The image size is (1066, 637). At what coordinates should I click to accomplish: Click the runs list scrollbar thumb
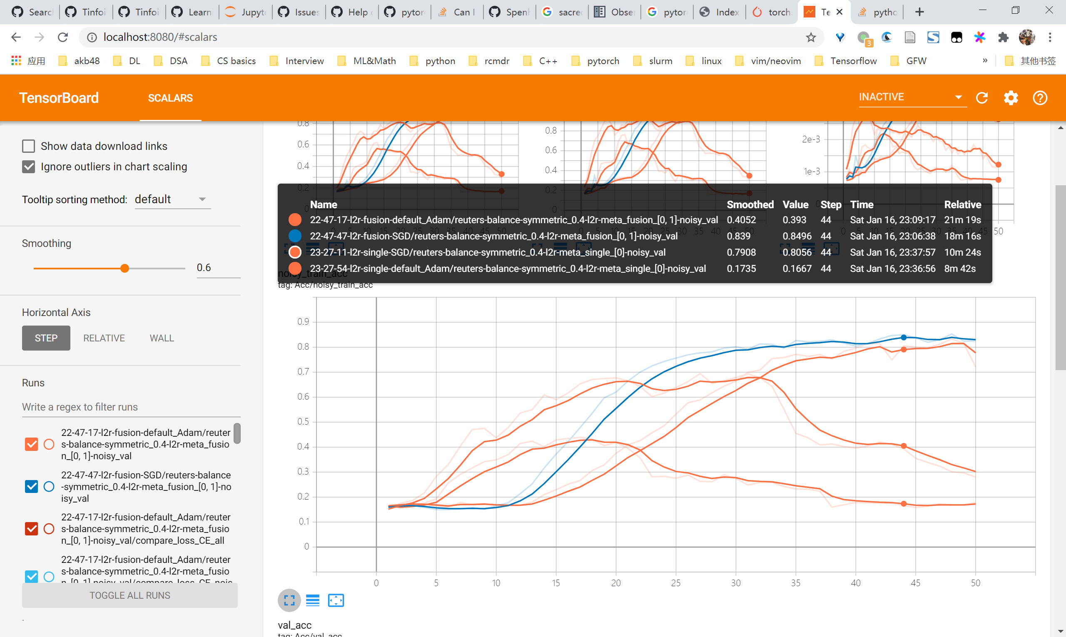tap(237, 433)
